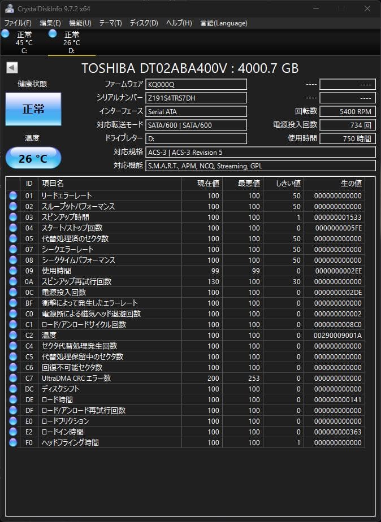Click the ファームウェア field KQ000Q
Viewport: 381px width, 522px height.
click(x=196, y=85)
